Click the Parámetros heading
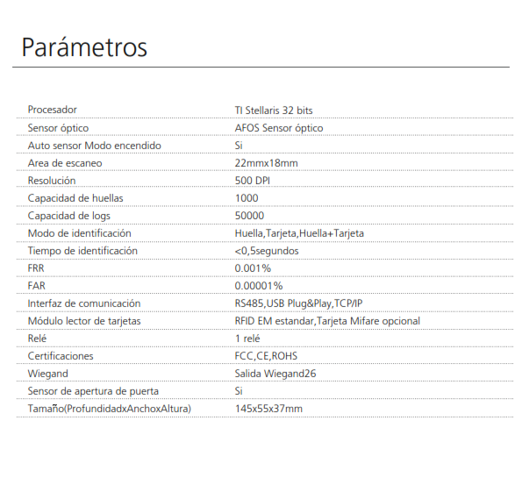This screenshot has width=522, height=492. [x=84, y=47]
